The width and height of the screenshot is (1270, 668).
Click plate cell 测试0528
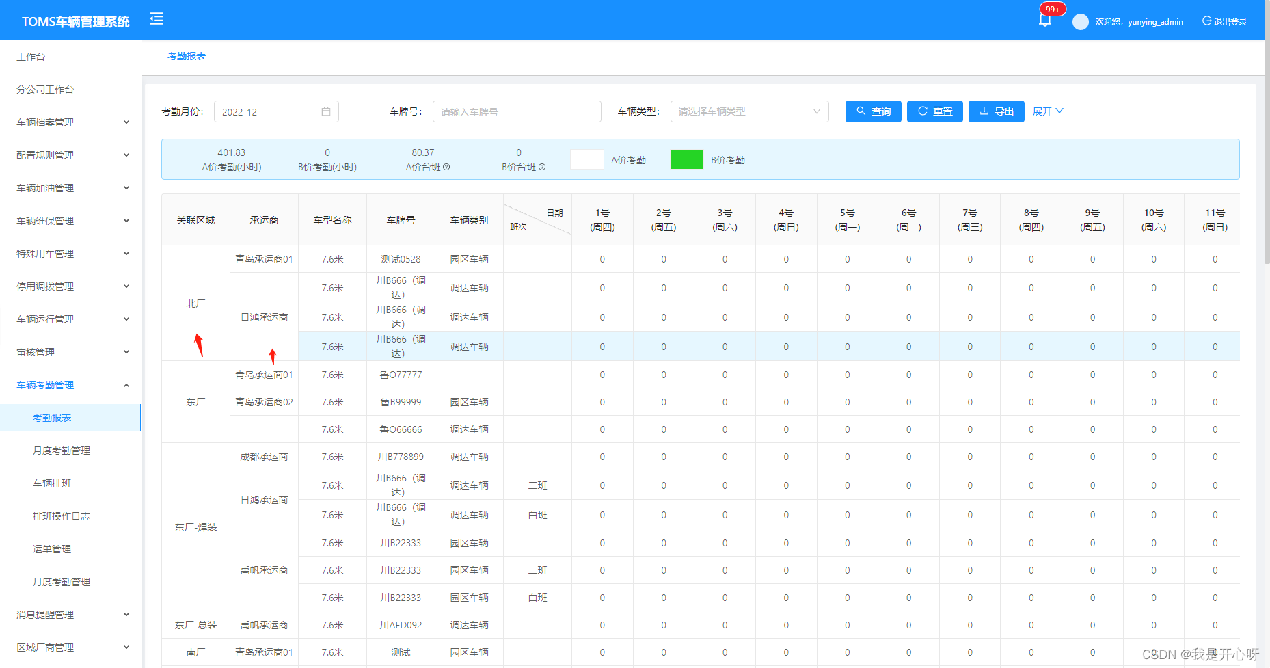click(x=401, y=259)
